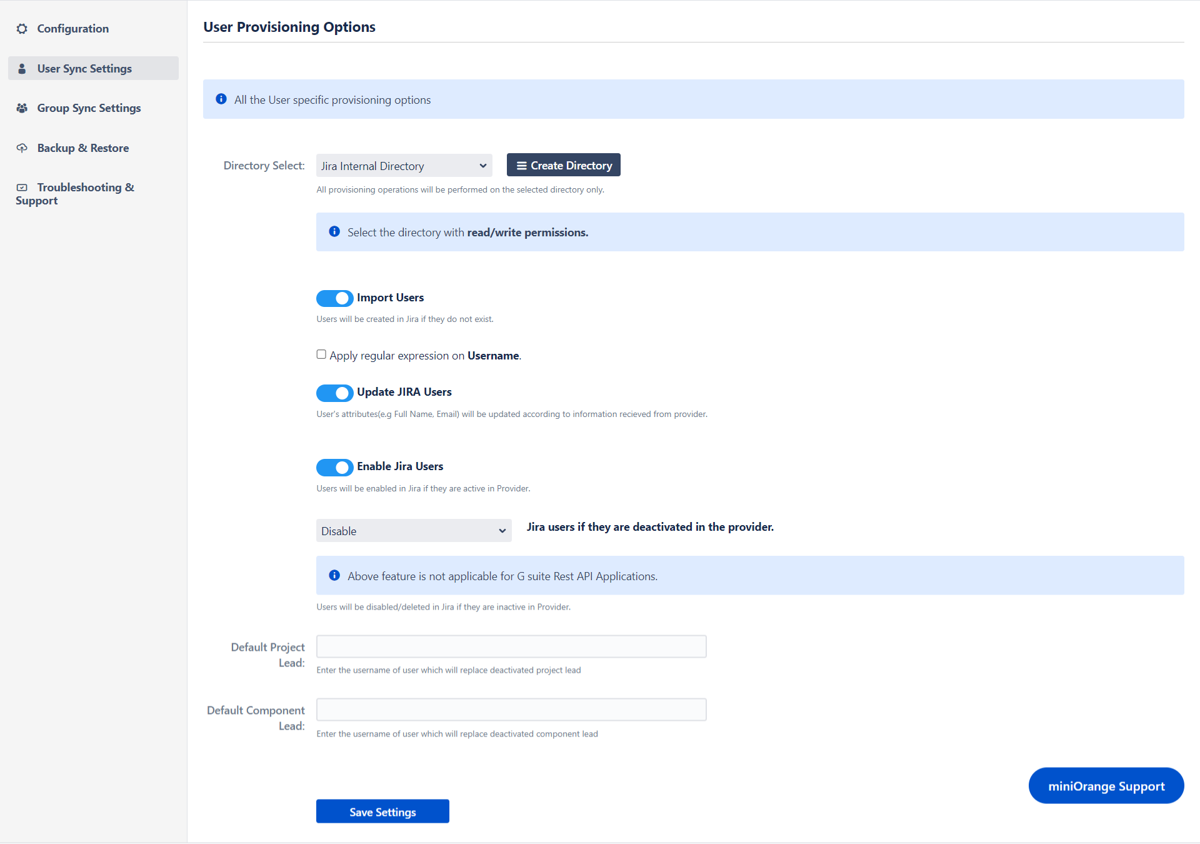
Task: Enable the Apply regular expression checkbox
Action: tap(321, 354)
